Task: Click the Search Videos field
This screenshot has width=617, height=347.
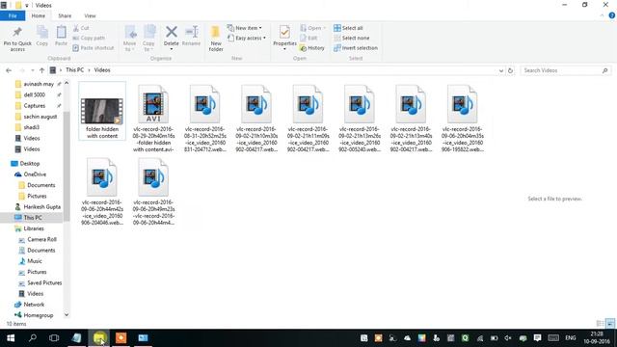Action: point(566,70)
